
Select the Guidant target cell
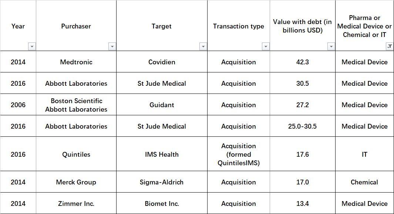[x=162, y=105]
